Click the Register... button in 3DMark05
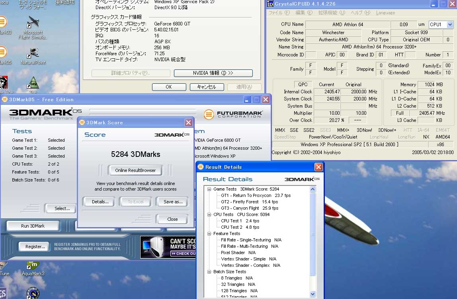Screen dimensions: 457x299 35,247
